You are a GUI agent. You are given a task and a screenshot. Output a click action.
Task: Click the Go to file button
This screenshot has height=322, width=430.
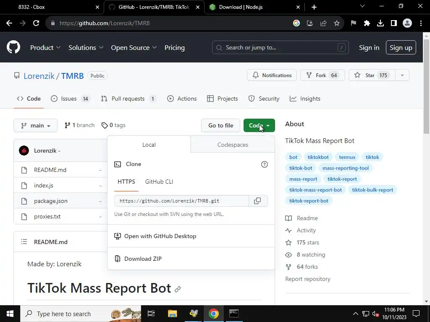point(221,125)
